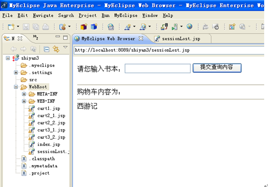Minimize the Navigator view panel

click(57, 37)
